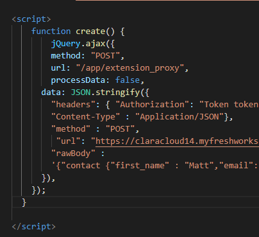Click 'stringify' method name
This screenshot has height=237, width=259.
tap(117, 92)
